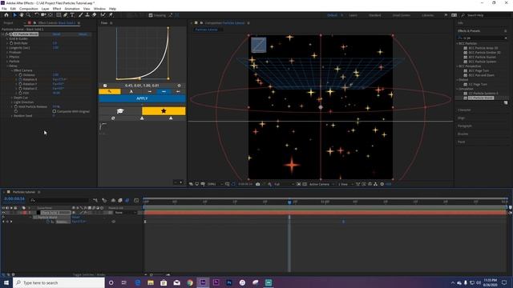Click the Windows Start button

coord(6,282)
